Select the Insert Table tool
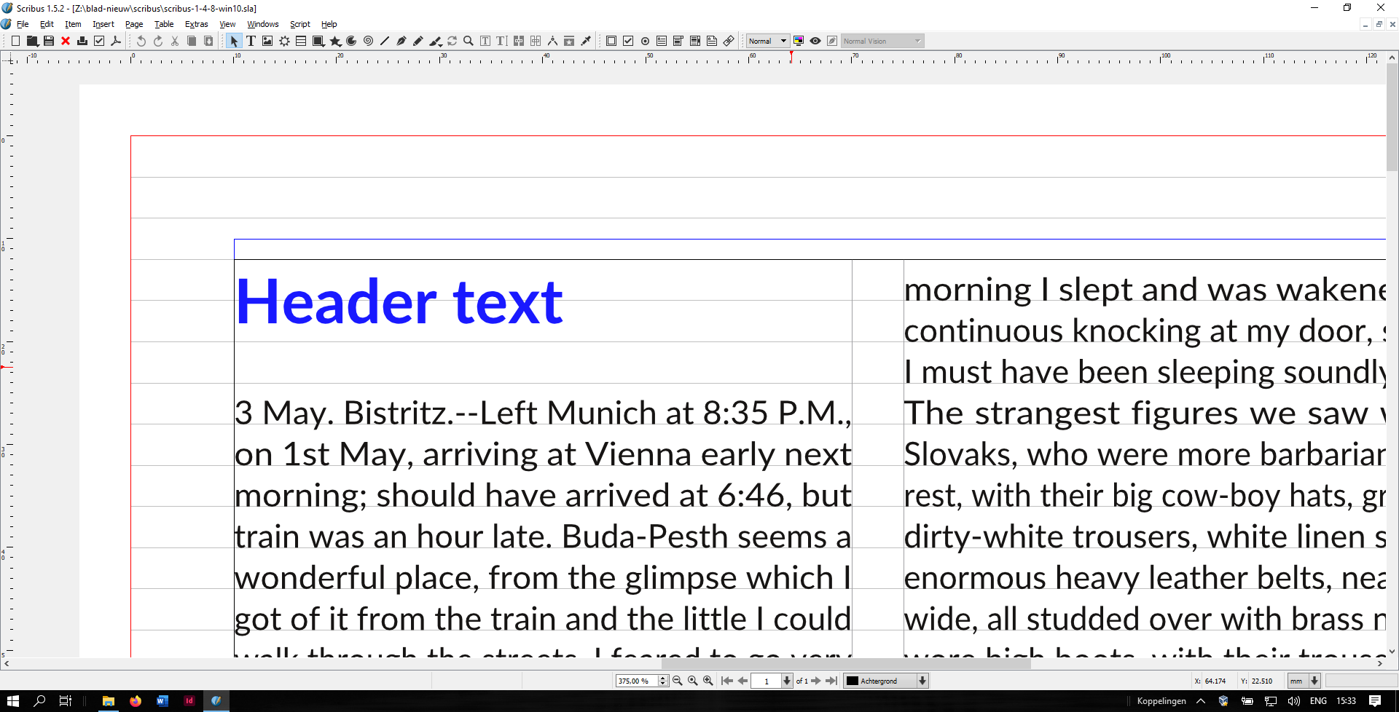This screenshot has width=1399, height=712. [x=301, y=41]
